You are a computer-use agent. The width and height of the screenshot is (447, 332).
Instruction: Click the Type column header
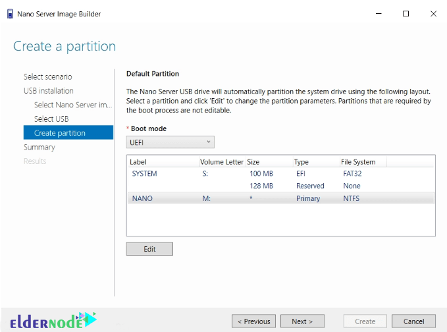click(316, 162)
